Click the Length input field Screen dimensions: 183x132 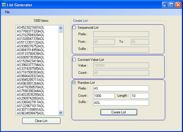point(140,96)
